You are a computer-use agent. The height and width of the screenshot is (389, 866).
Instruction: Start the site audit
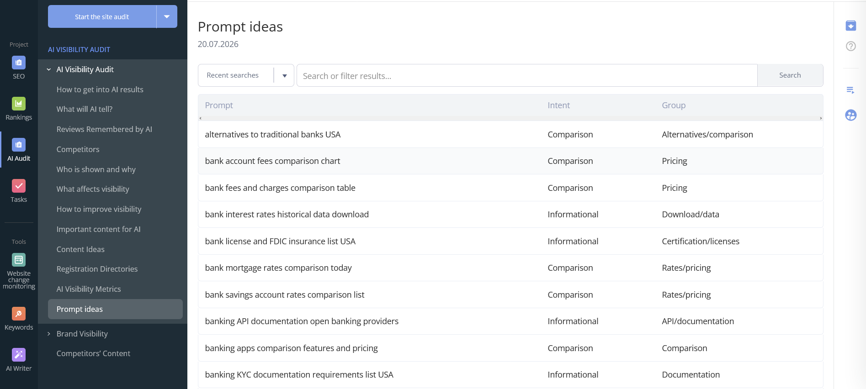tap(102, 16)
